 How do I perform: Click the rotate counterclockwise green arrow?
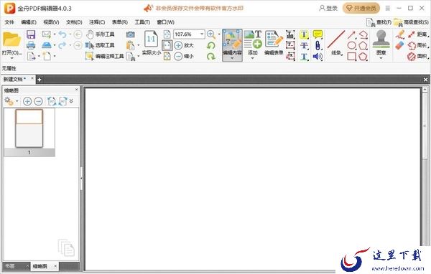pyautogui.click(x=210, y=46)
